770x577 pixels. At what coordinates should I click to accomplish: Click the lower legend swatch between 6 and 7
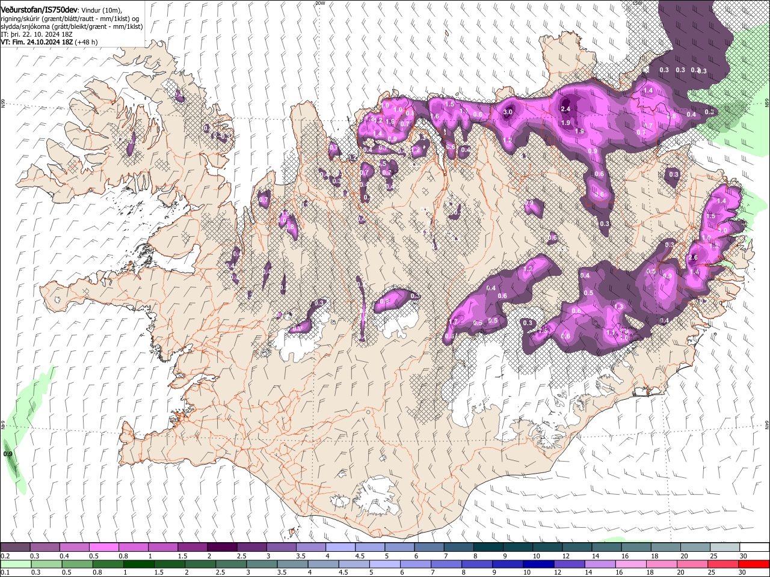pos(414,564)
